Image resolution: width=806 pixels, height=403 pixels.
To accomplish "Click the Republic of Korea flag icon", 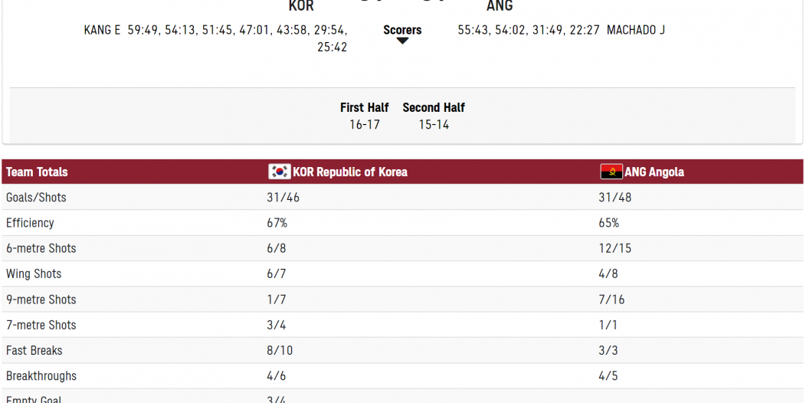I will coord(280,172).
